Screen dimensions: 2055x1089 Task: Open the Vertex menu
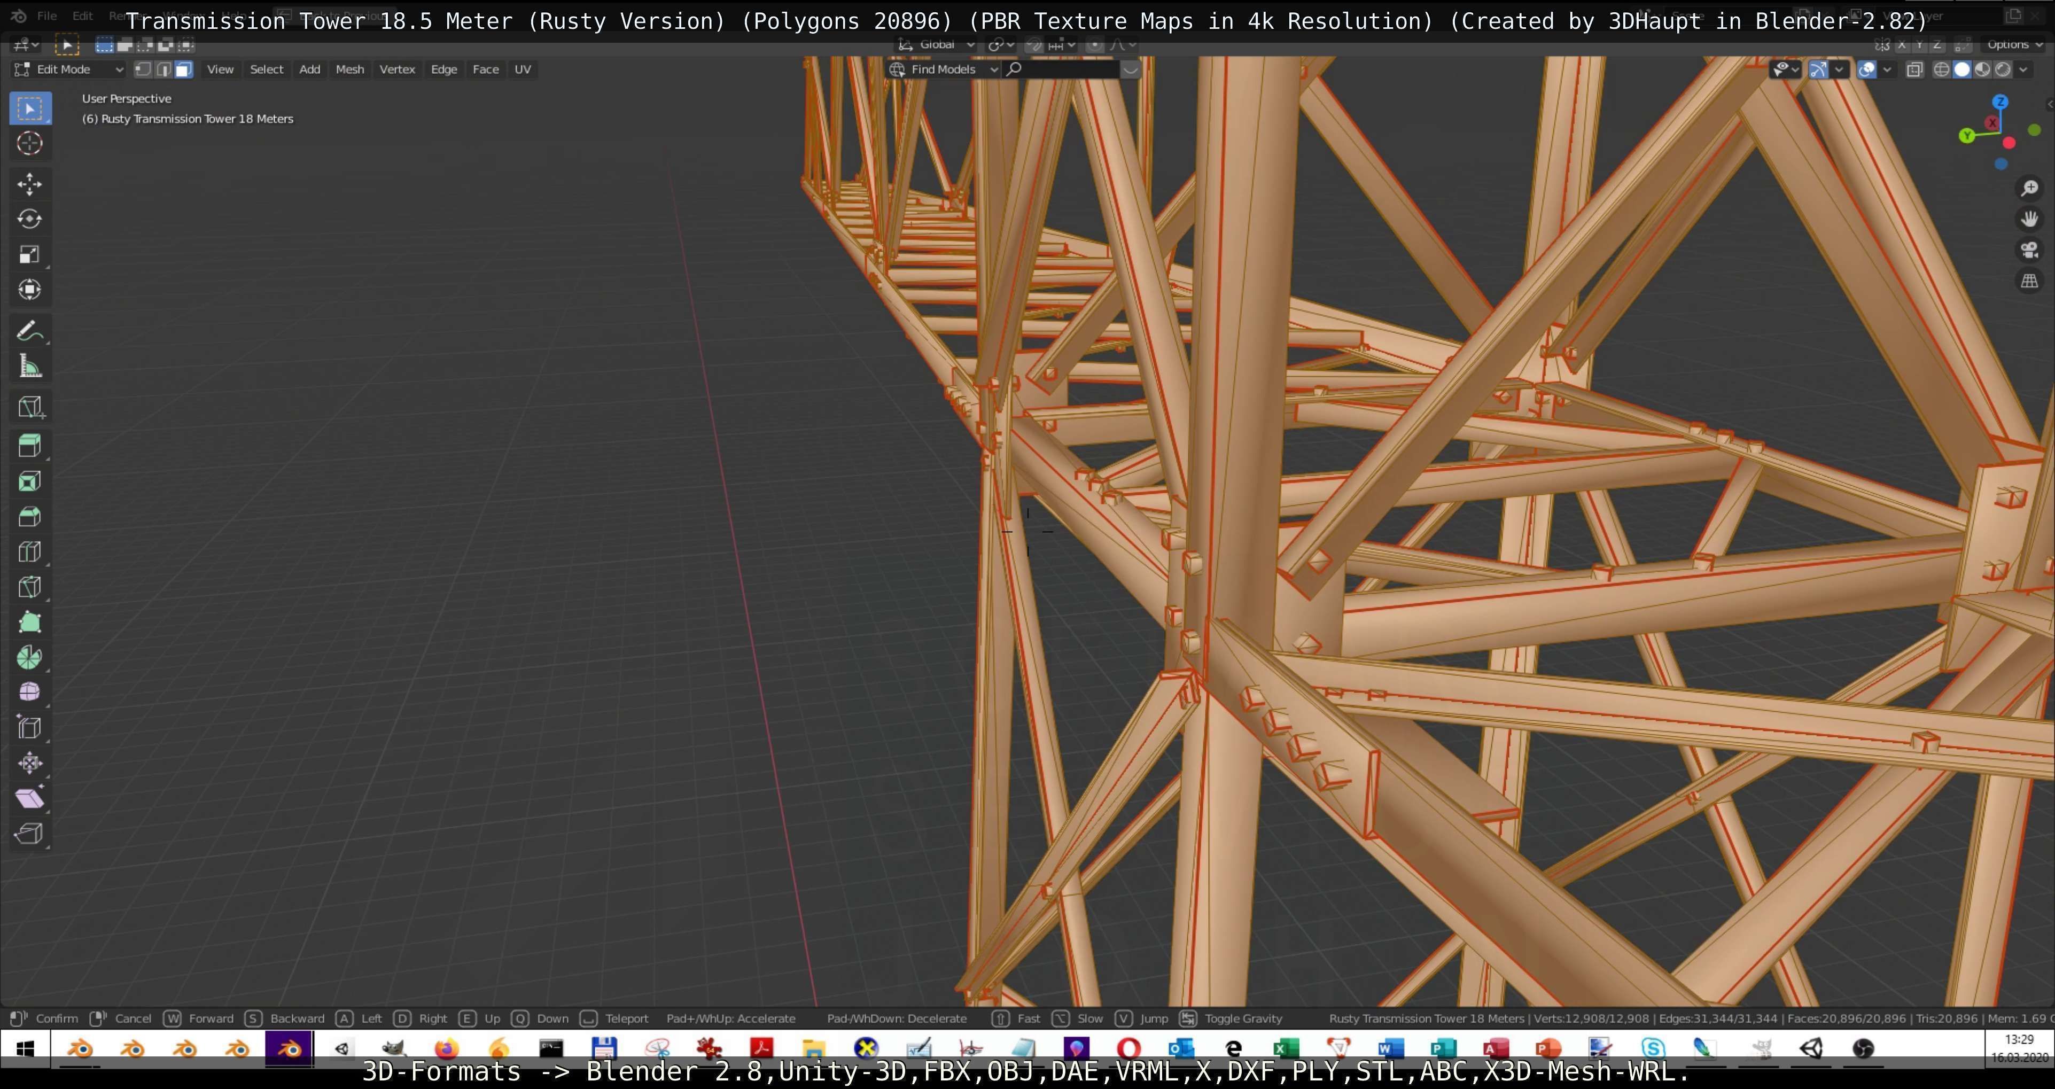(398, 69)
